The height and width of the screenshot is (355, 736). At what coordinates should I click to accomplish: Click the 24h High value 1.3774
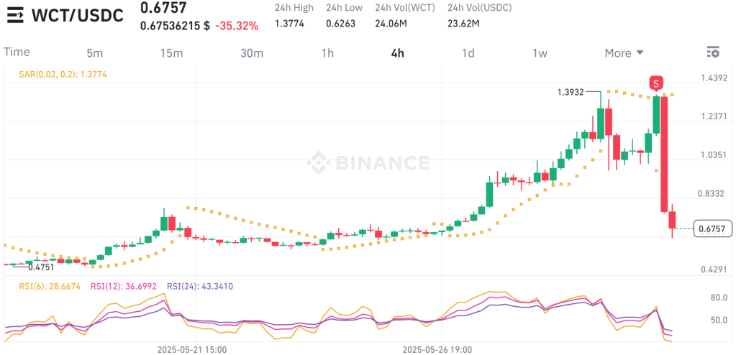click(290, 24)
